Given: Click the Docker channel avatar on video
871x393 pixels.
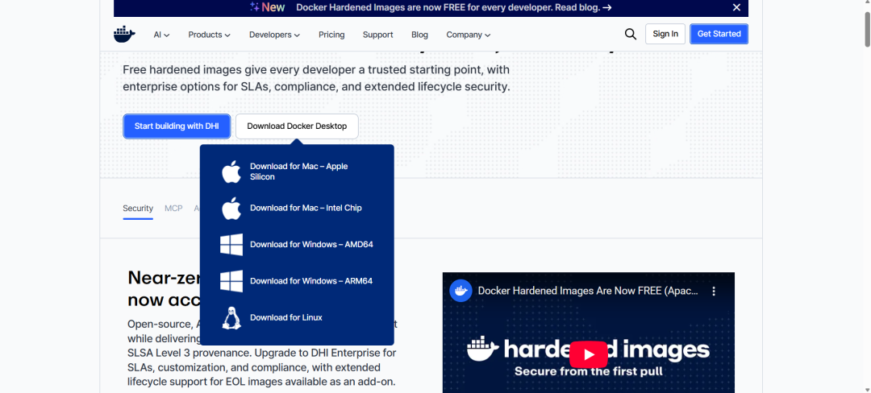Looking at the screenshot, I should point(461,291).
